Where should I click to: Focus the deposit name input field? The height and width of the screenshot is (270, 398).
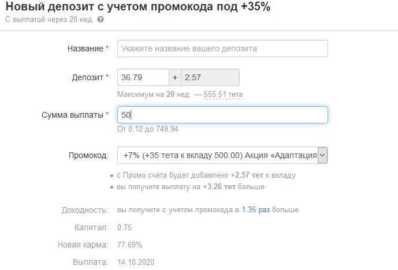[x=222, y=48]
